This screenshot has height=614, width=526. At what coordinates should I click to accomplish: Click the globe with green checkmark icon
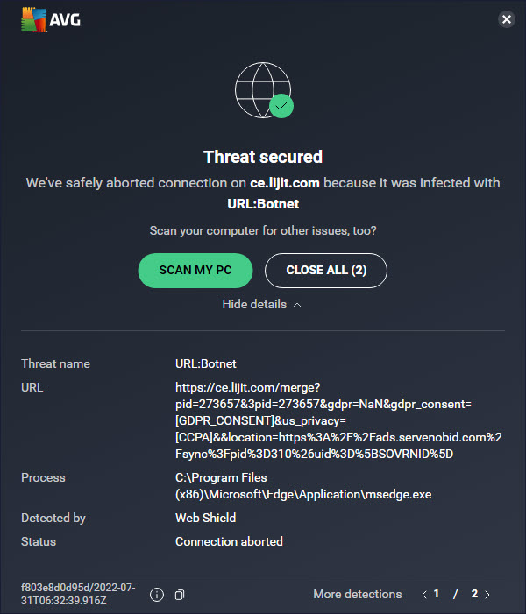(x=264, y=90)
